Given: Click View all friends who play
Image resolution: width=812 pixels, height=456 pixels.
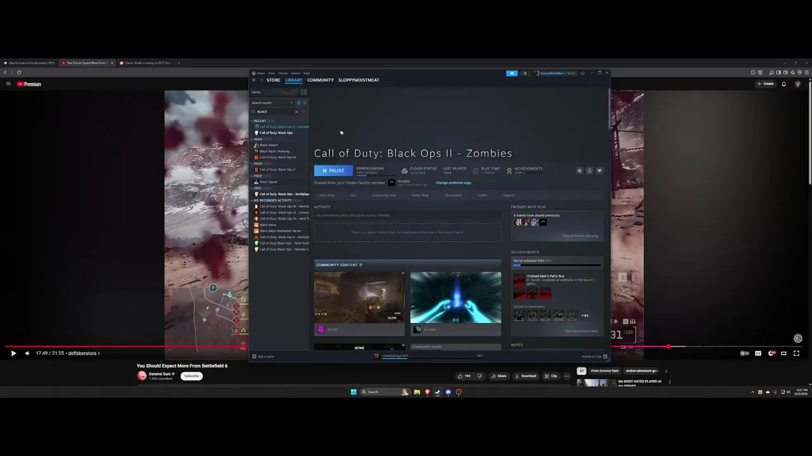Looking at the screenshot, I should [x=580, y=236].
